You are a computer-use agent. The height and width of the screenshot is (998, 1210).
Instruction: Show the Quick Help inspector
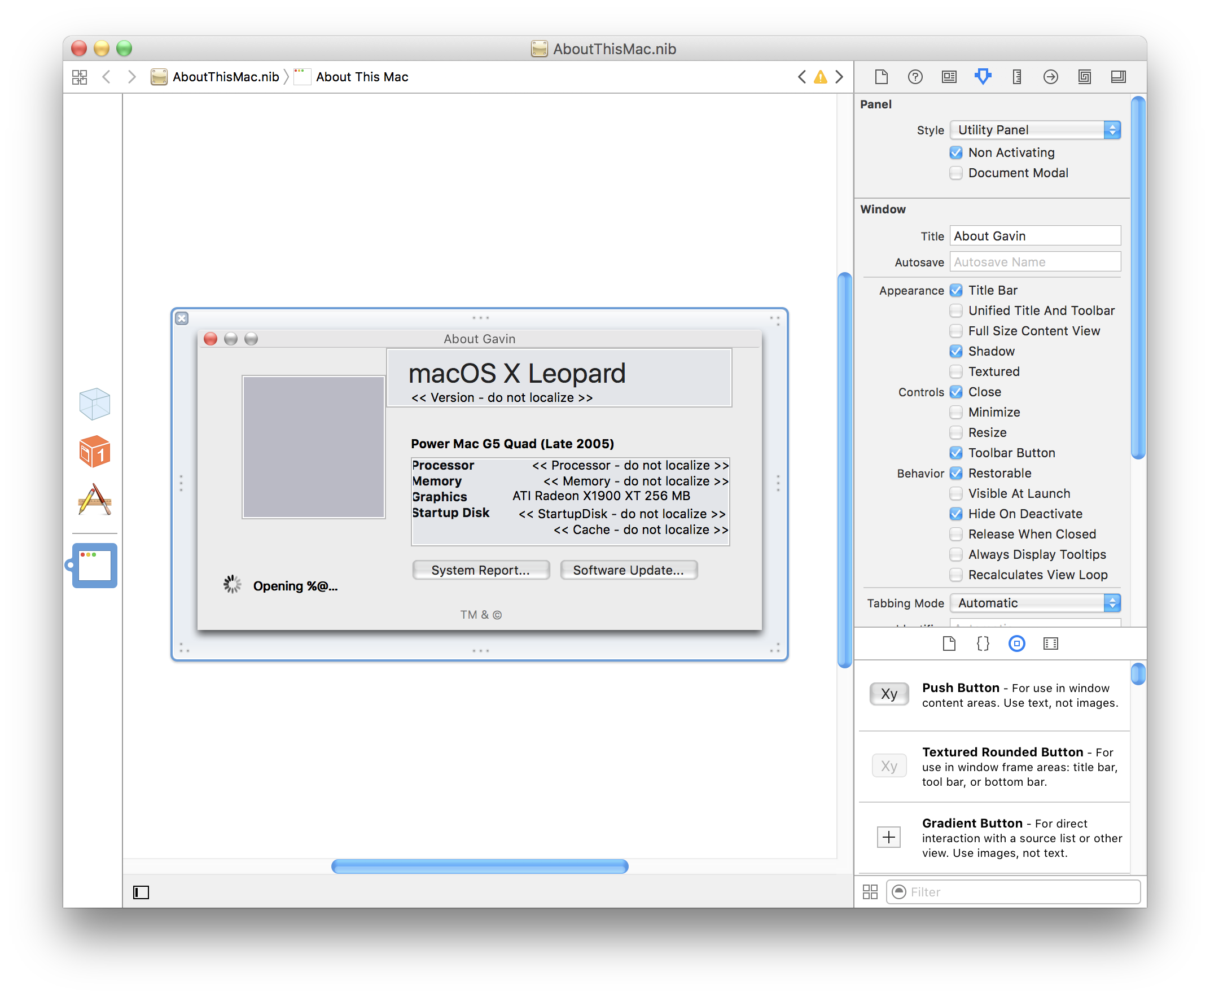point(914,76)
